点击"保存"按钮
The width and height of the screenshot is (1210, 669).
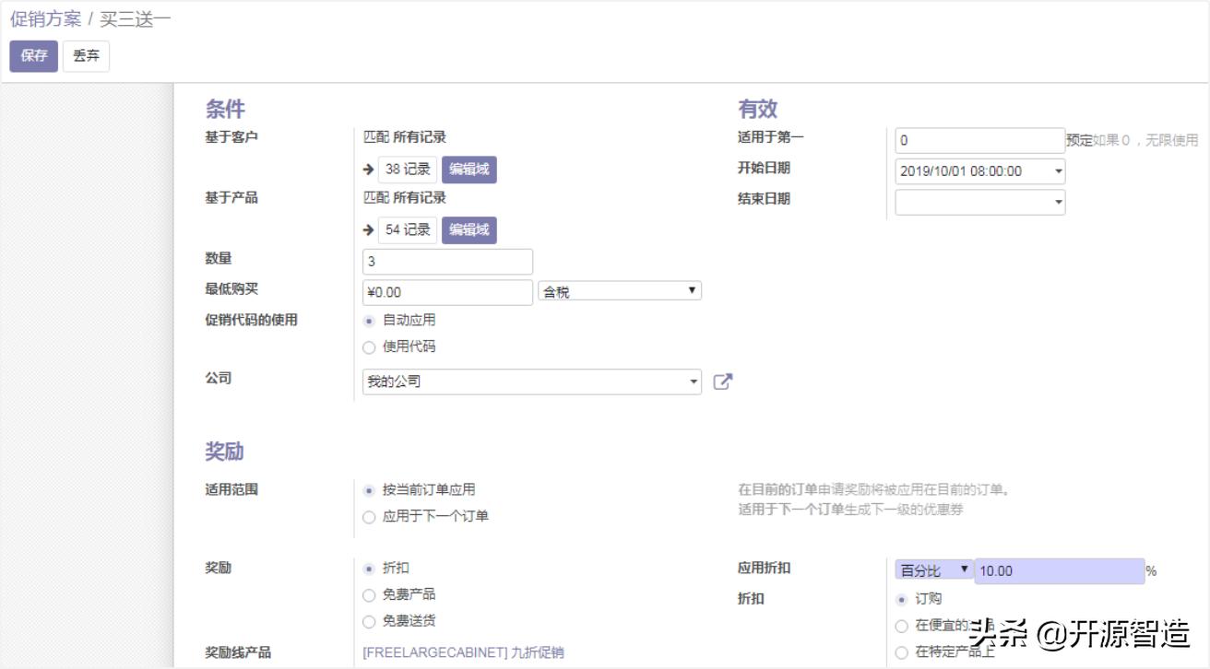pyautogui.click(x=33, y=56)
